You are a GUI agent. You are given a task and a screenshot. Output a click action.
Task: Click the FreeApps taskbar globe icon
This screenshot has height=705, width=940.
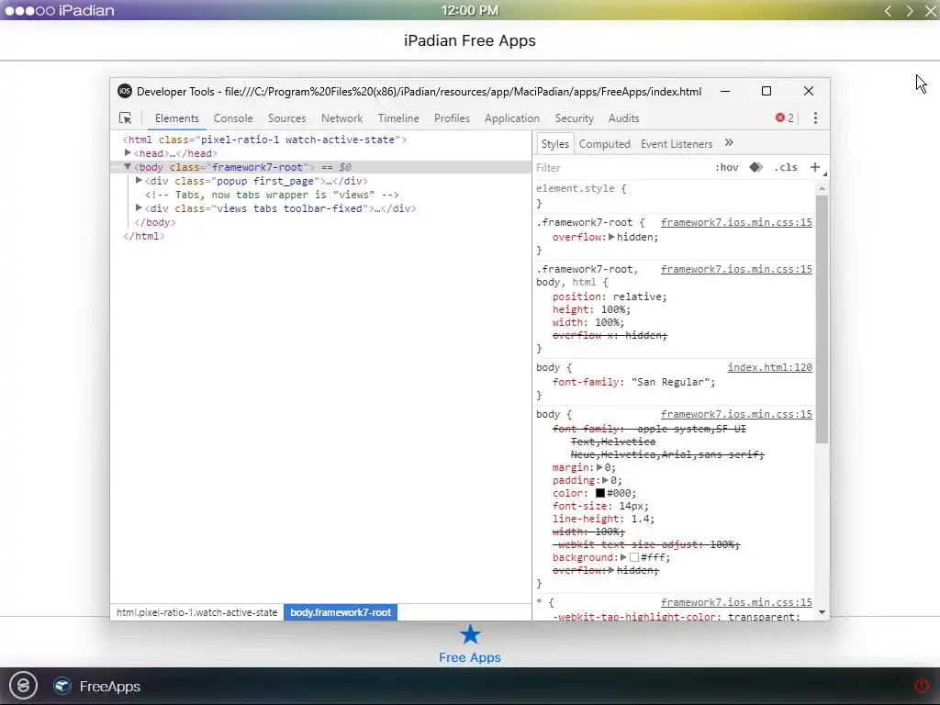[x=62, y=686]
